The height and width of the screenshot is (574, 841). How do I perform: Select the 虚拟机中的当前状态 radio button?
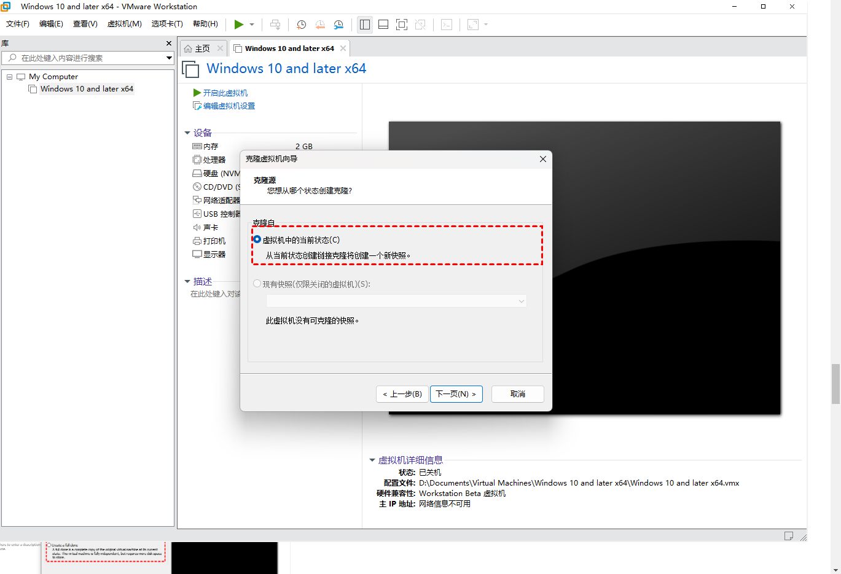pos(257,239)
